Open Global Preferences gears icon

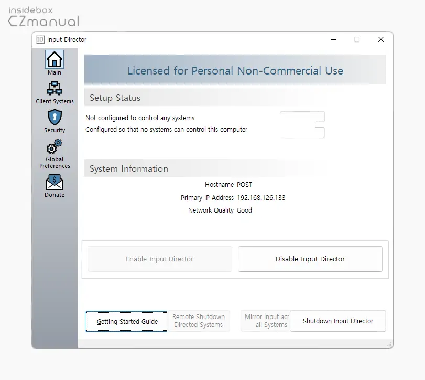tap(55, 147)
